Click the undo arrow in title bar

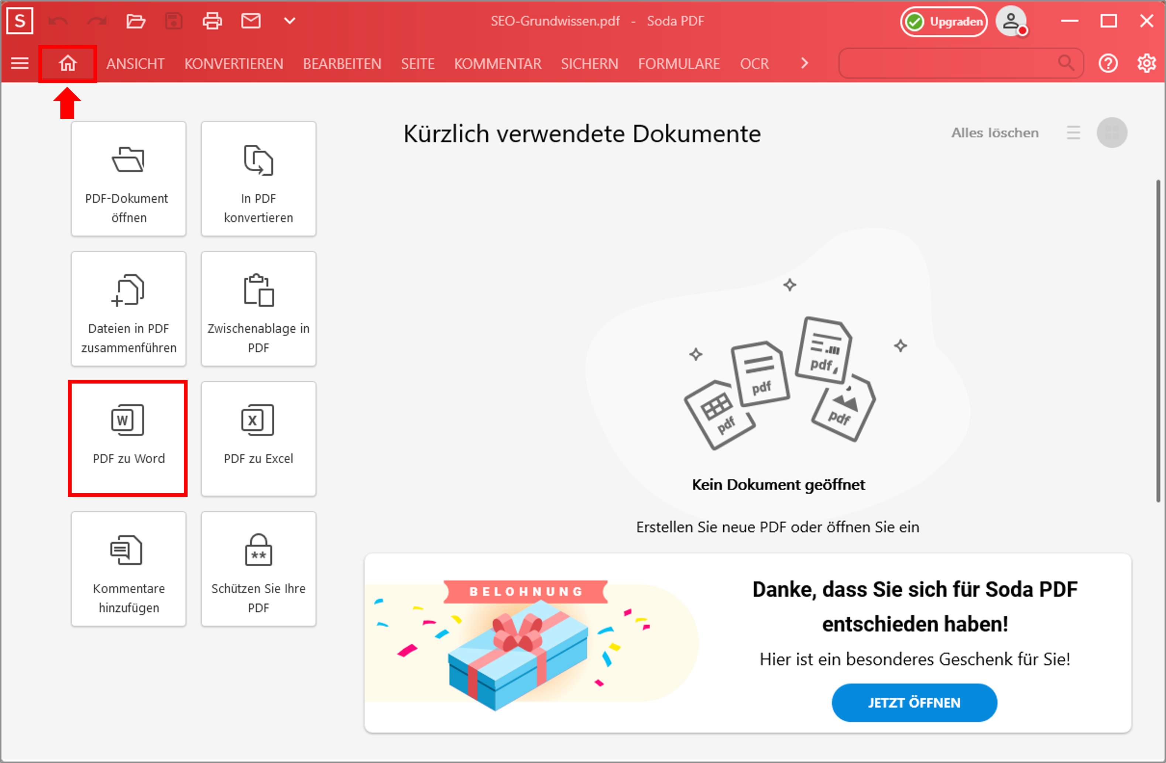[x=59, y=21]
